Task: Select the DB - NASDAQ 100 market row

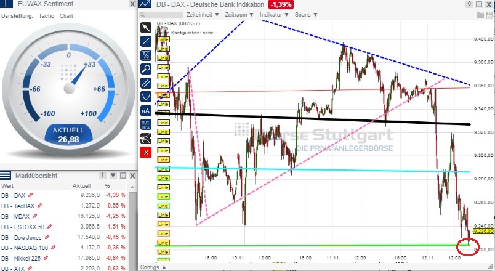Action: (x=63, y=248)
